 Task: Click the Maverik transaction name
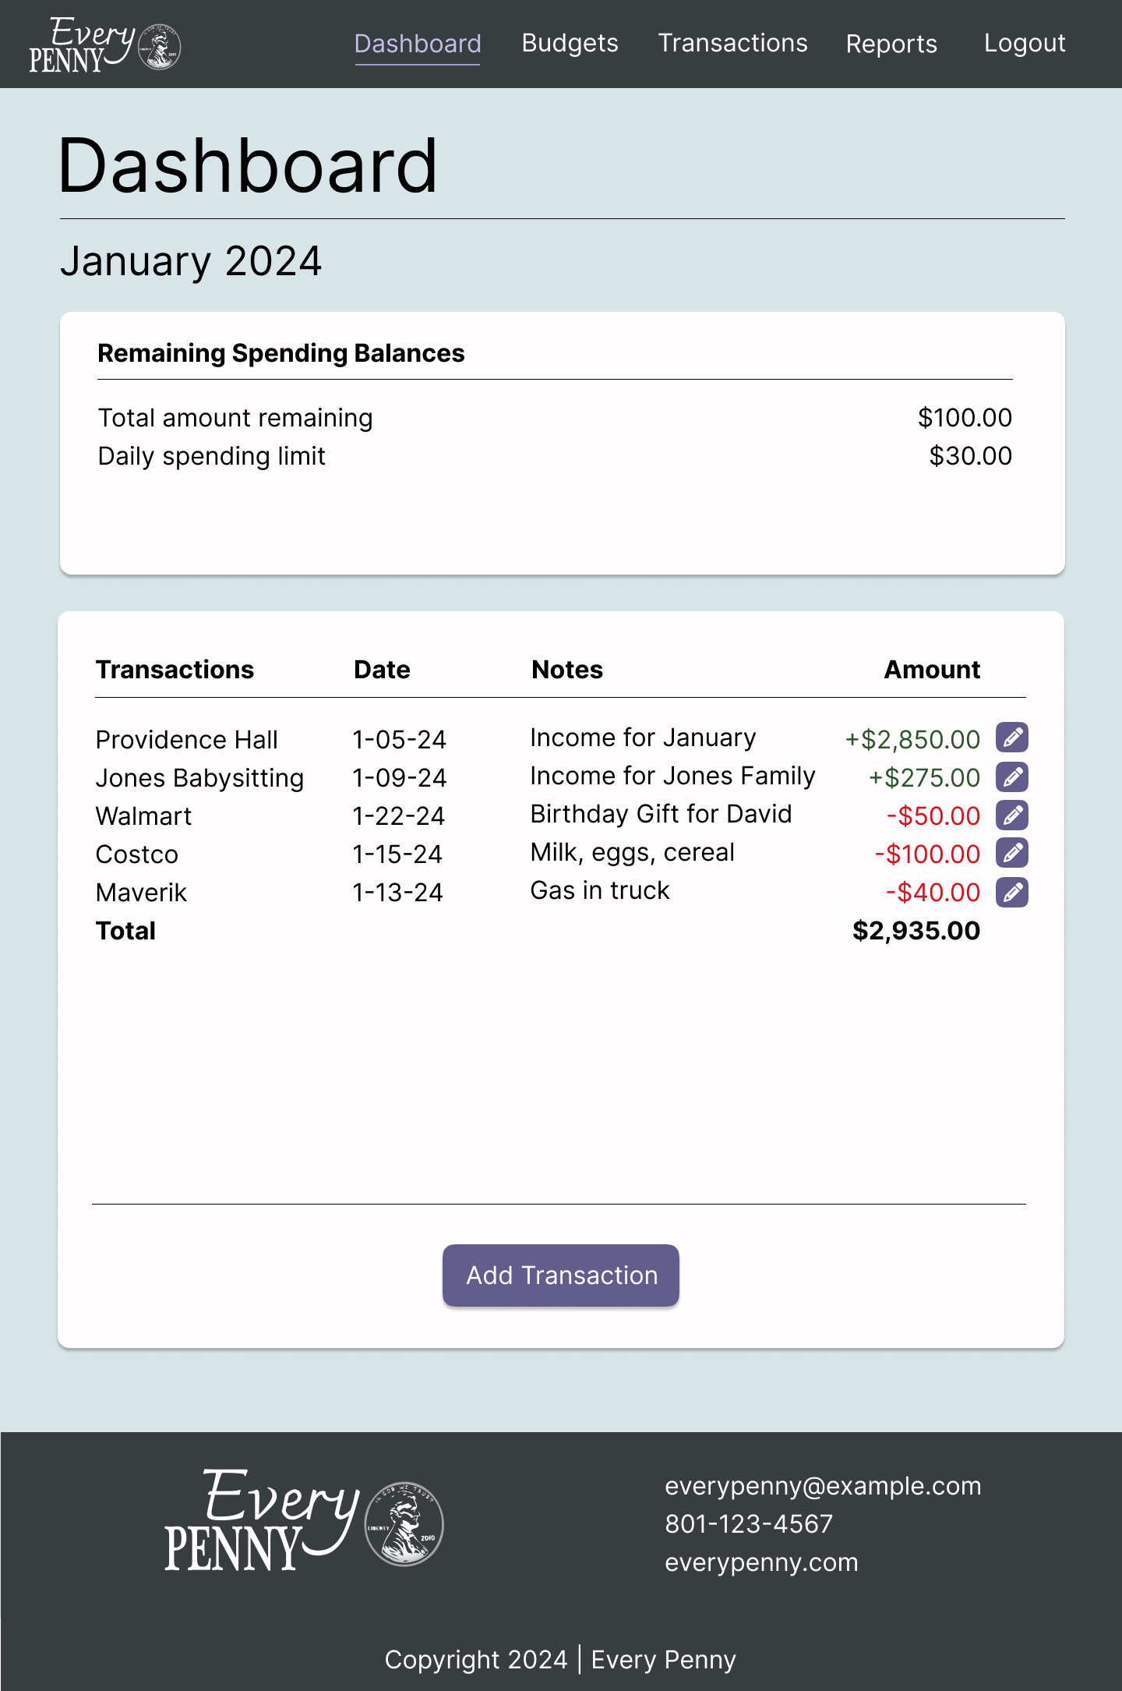141,893
